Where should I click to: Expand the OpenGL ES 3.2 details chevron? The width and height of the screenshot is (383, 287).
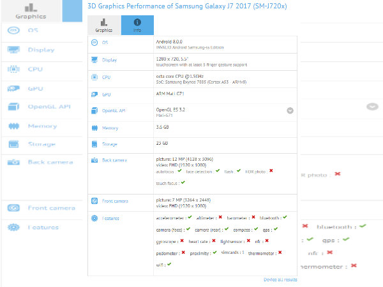point(290,110)
